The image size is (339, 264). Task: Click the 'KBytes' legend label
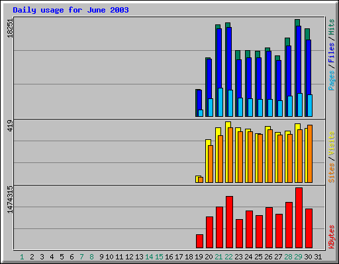click(331, 237)
